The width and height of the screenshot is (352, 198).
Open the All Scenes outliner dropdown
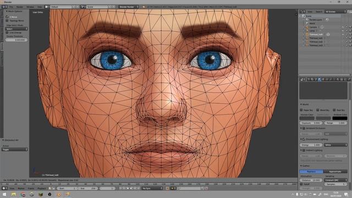pyautogui.click(x=335, y=12)
